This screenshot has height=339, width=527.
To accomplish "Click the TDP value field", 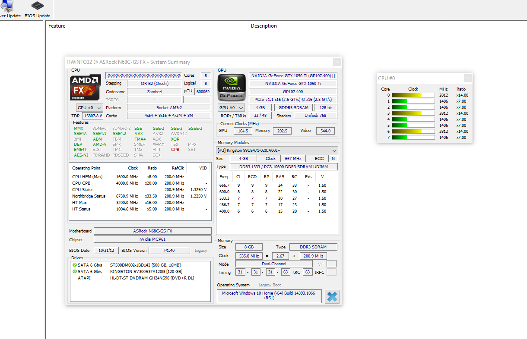I will coord(93,116).
